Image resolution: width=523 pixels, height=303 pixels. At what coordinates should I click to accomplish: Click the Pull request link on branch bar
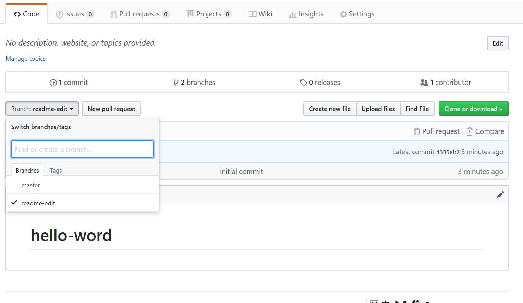pyautogui.click(x=437, y=131)
